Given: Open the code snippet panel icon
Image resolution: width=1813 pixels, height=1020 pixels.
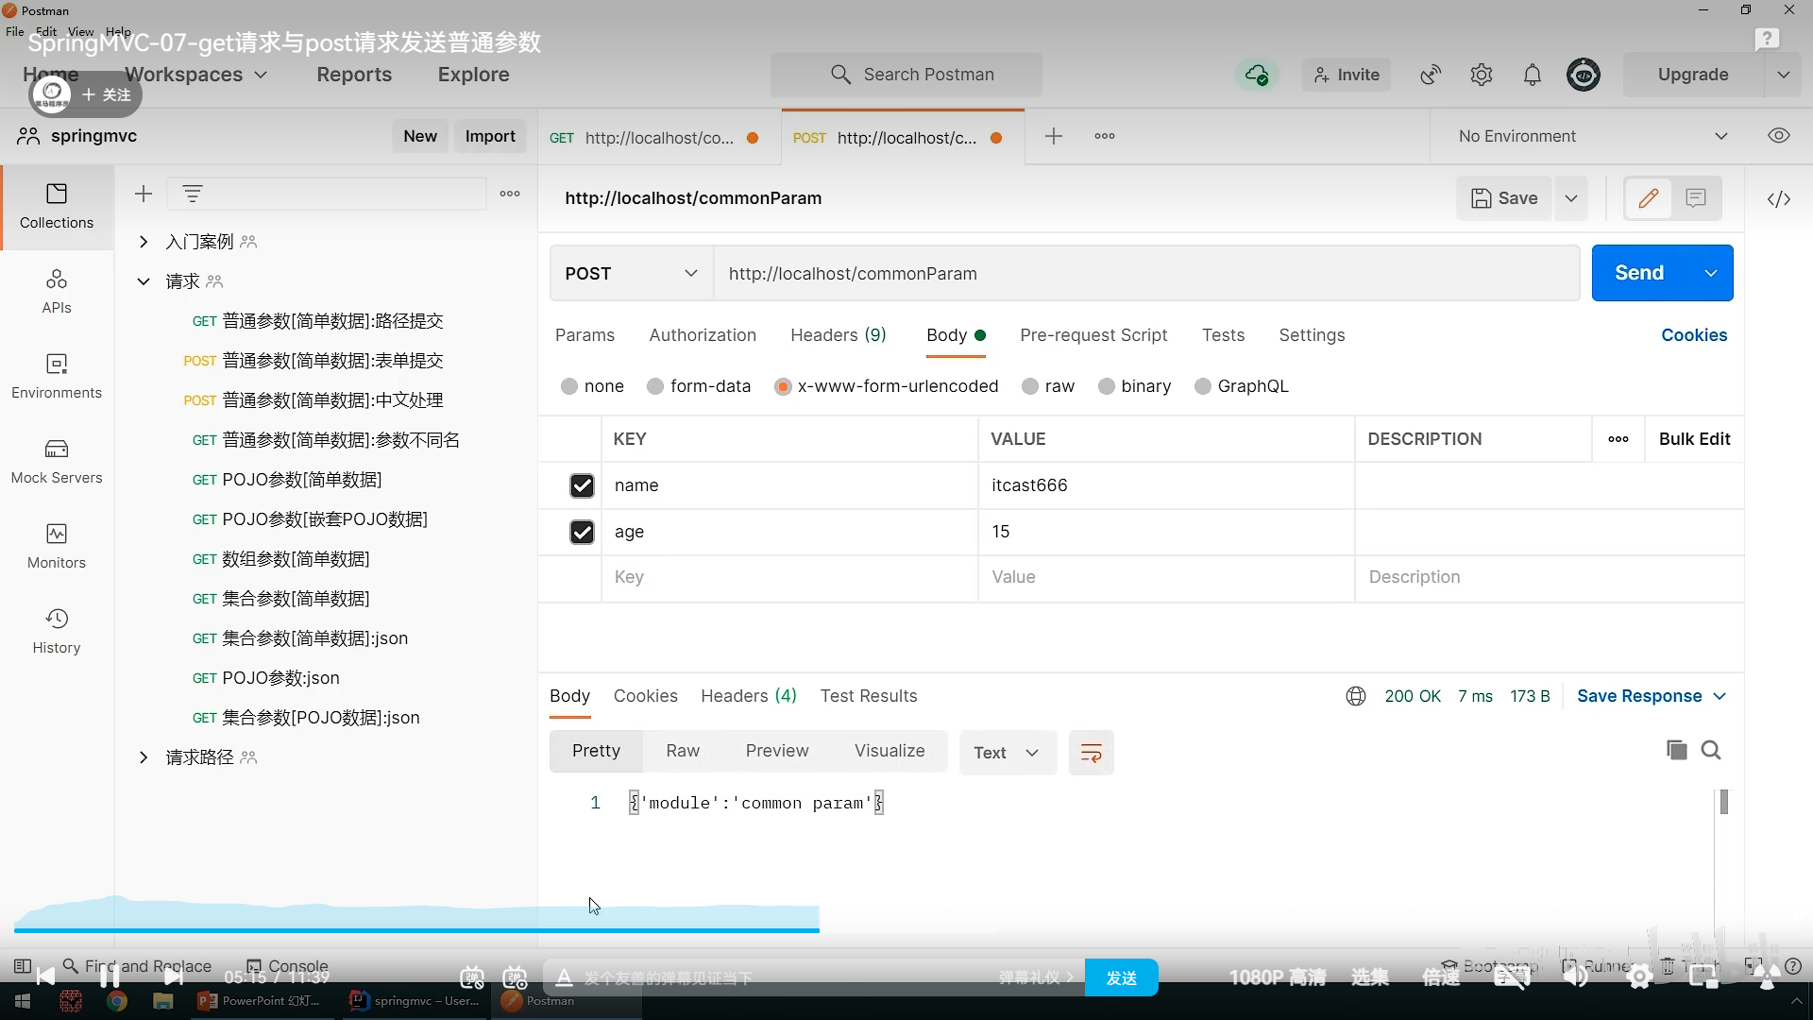Looking at the screenshot, I should [x=1778, y=198].
